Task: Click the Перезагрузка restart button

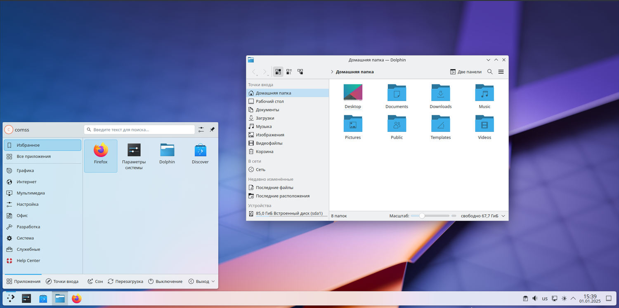Action: (x=125, y=282)
